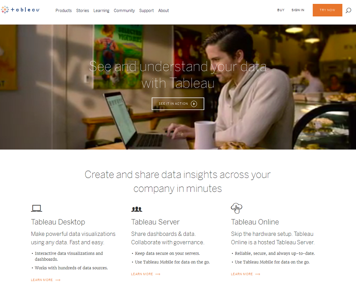Click the play circle icon in hero
356x286 pixels.
pyautogui.click(x=194, y=104)
